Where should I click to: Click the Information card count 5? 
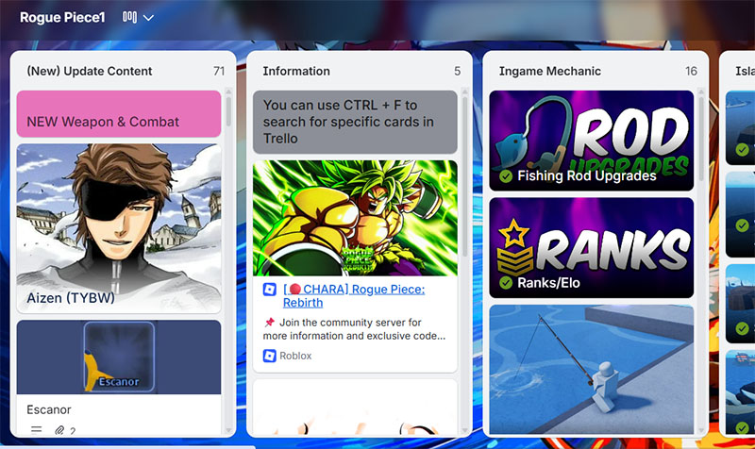click(457, 72)
